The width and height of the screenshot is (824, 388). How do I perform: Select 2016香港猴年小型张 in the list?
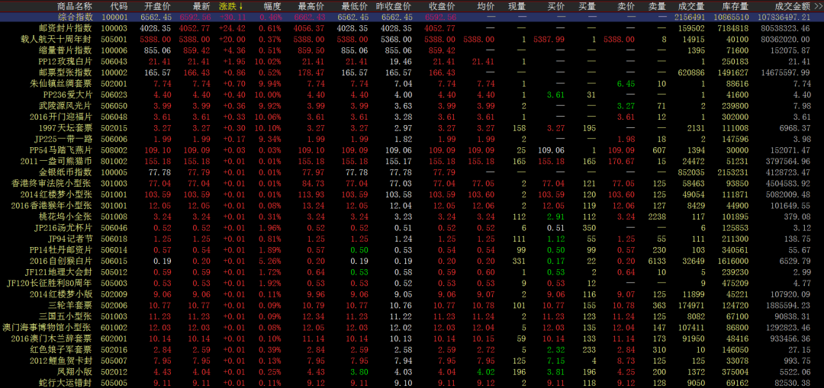pos(52,205)
